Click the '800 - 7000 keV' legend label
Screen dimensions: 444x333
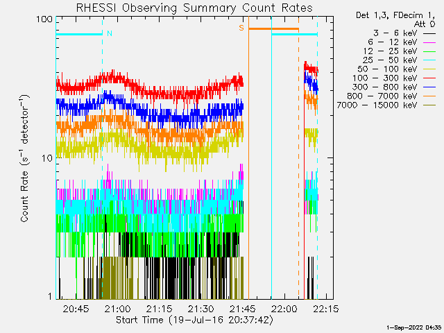click(x=382, y=96)
